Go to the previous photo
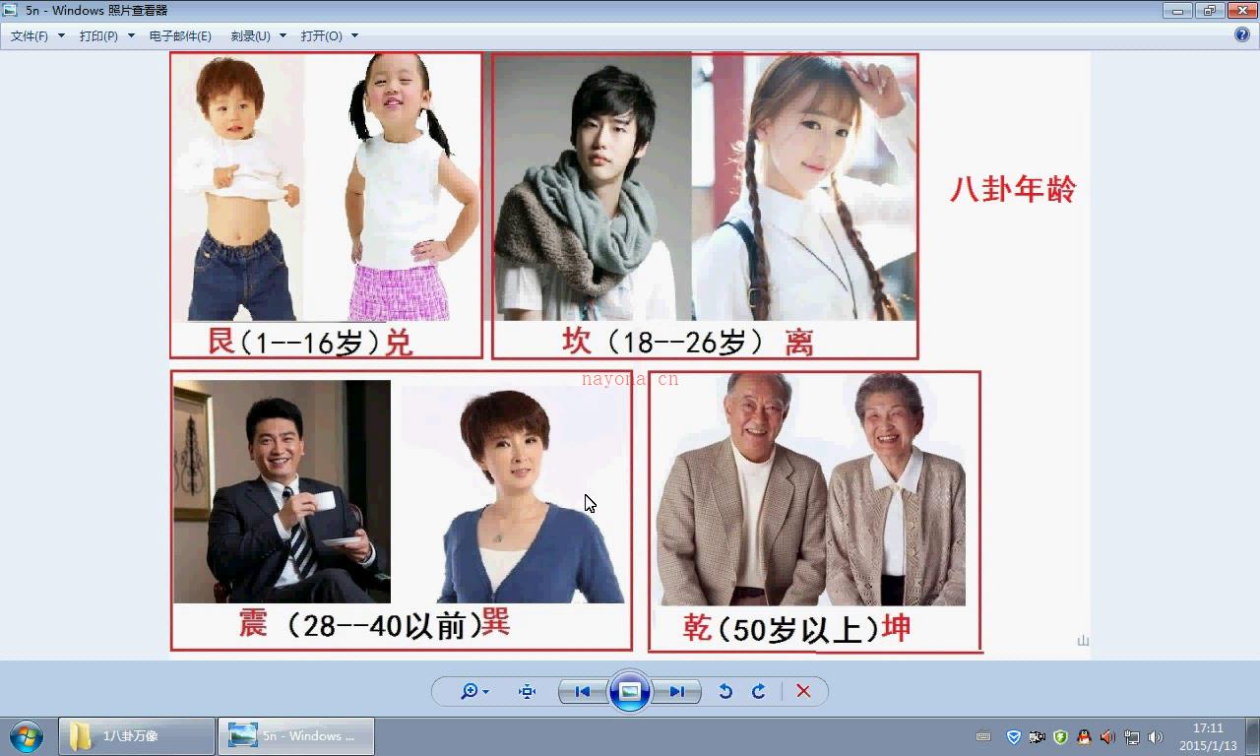 pos(583,691)
